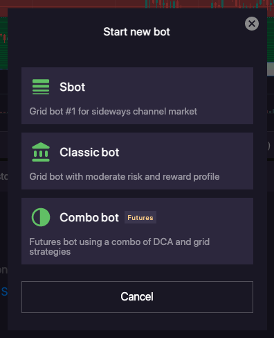Click the dialog background below the Cancel button

tap(137, 322)
